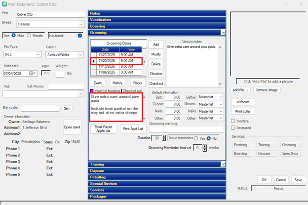Image resolution: width=308 pixels, height=205 pixels.
Task: Open the Services section header
Action: click(157, 190)
